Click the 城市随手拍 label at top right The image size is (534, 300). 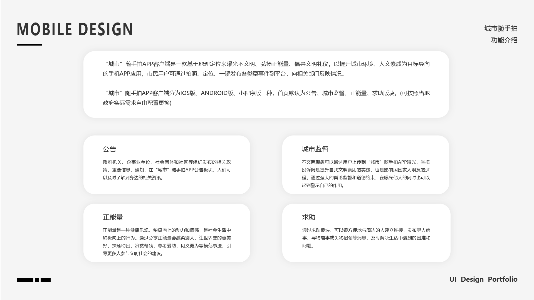501,29
